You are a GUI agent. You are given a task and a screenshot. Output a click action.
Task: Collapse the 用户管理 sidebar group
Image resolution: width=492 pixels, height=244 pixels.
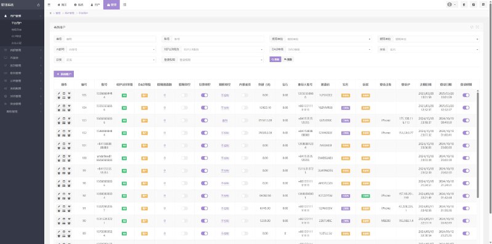click(22, 16)
